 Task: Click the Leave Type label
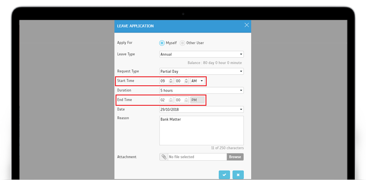click(x=126, y=54)
